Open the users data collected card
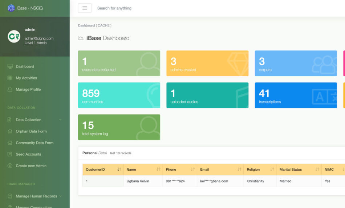This screenshot has height=208, width=345. 119,63
